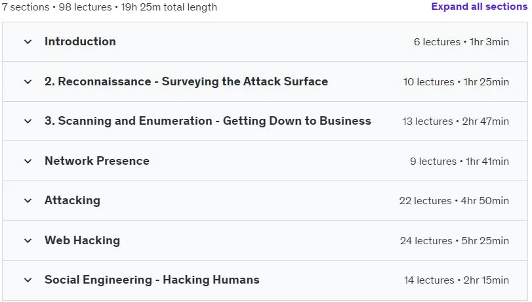This screenshot has height=302, width=532.
Task: Open the Web Hacking section heading
Action: pos(82,240)
